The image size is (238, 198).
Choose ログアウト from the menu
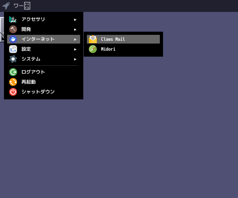pyautogui.click(x=44, y=72)
